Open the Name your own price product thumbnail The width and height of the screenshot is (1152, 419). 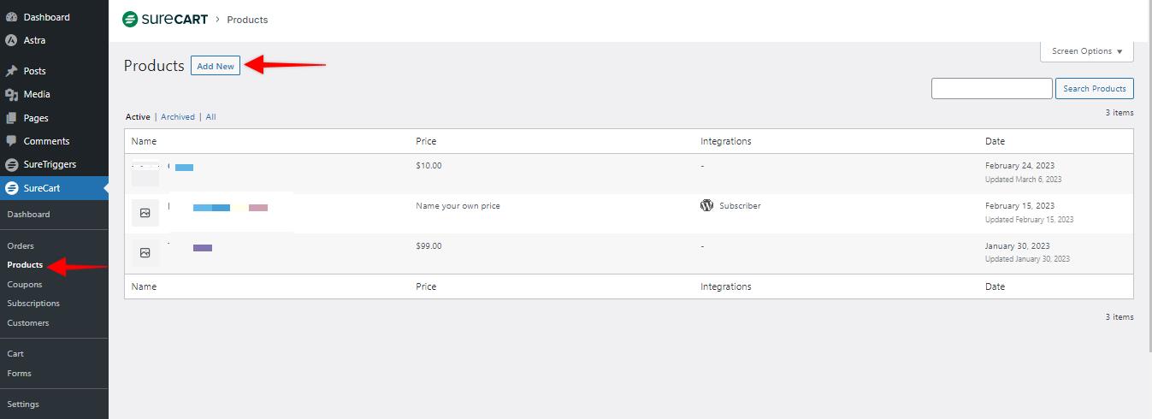point(145,213)
